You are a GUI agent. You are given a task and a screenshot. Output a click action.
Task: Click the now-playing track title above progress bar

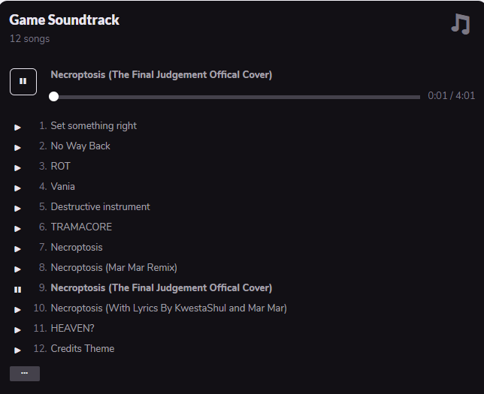161,74
